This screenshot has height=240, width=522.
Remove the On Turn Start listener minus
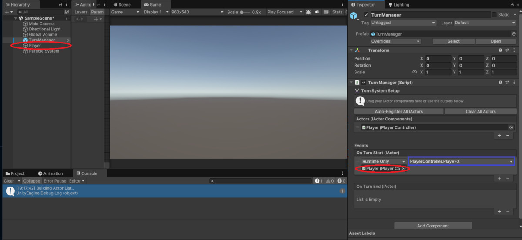coord(508,178)
